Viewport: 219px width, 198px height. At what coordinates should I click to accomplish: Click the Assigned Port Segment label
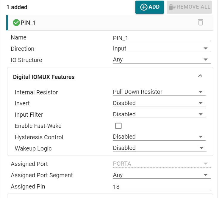42,175
